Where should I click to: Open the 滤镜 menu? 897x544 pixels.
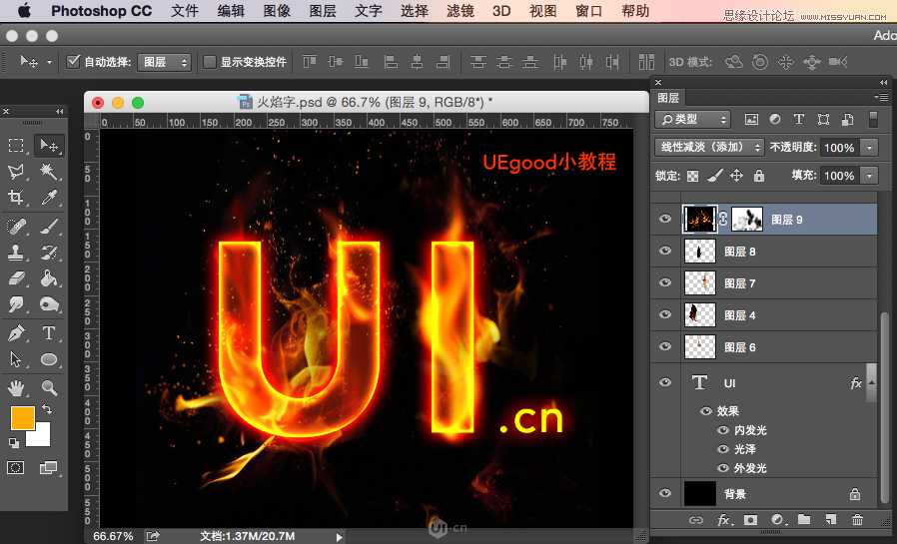[x=462, y=11]
